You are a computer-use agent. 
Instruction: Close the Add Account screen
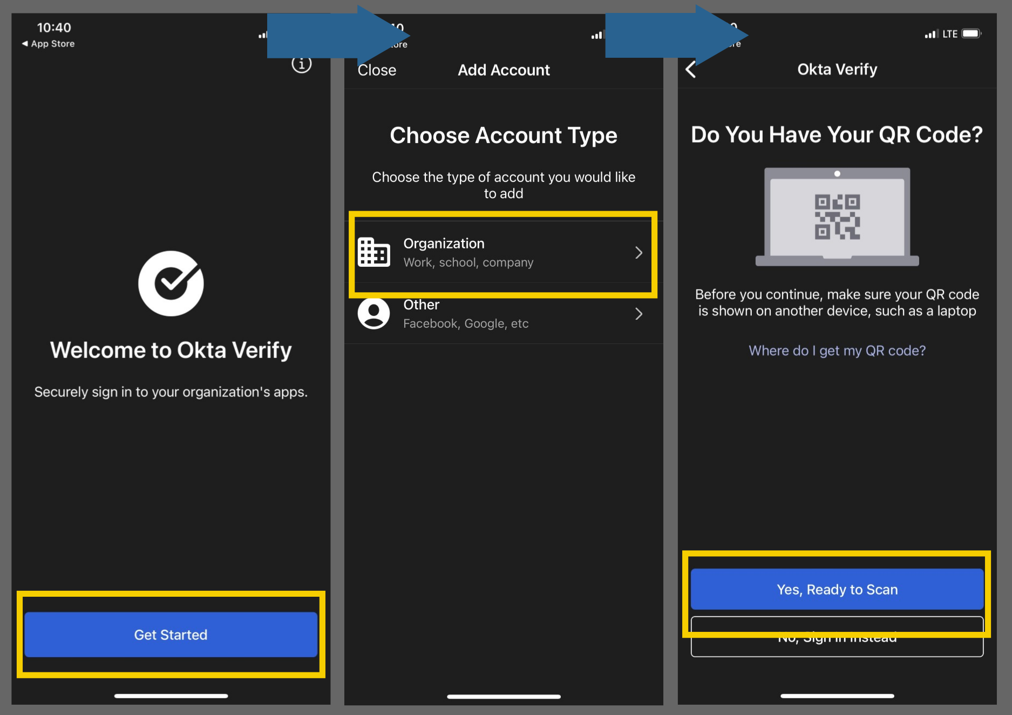pyautogui.click(x=377, y=70)
